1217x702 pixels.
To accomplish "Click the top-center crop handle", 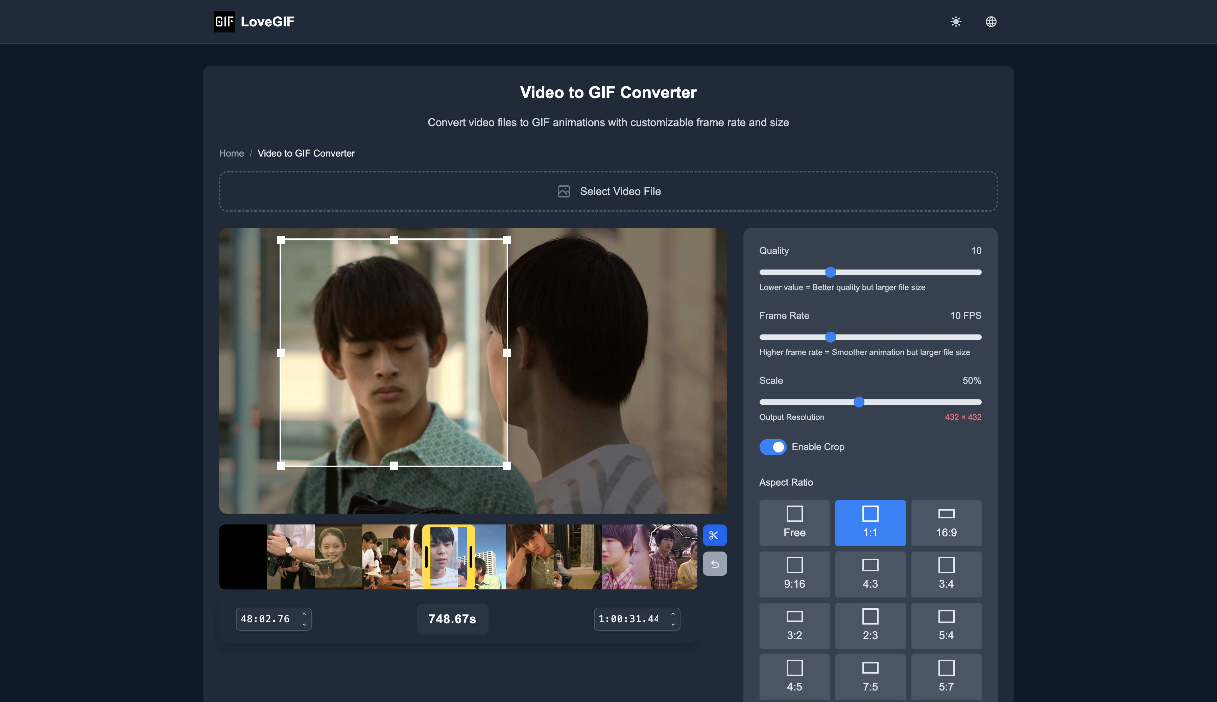I will (x=394, y=240).
